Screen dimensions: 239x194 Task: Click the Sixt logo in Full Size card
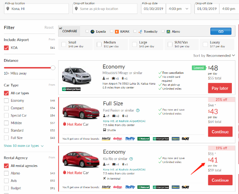point(185,139)
